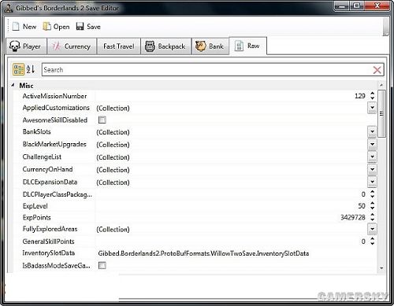Viewport: 394px width, 306px height.
Task: Open the Backpack tab icon
Action: (x=150, y=46)
